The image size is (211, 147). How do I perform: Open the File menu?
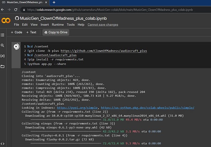[16, 25]
